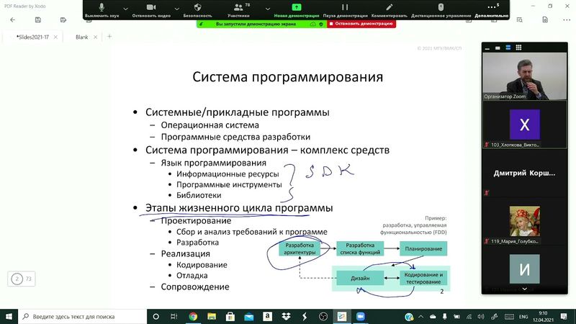Switch ENG input language indicator

tap(523, 316)
